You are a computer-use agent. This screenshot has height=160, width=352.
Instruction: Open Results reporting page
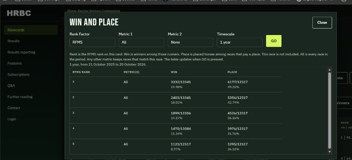(21, 52)
